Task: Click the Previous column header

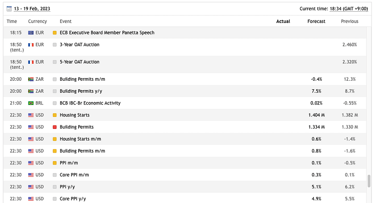Action: tap(350, 21)
